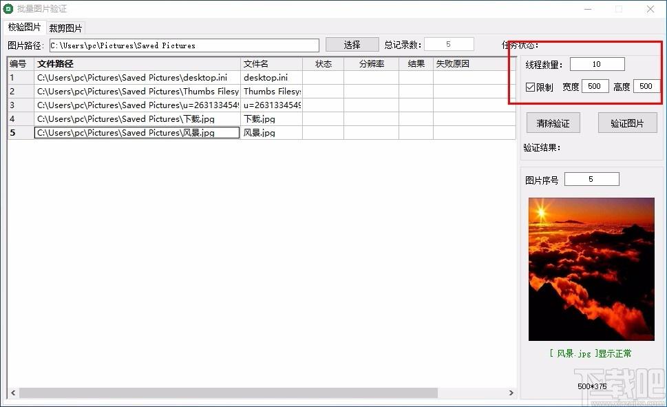
Task: Click the 宽度 value field
Action: point(595,86)
